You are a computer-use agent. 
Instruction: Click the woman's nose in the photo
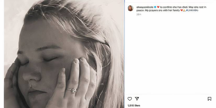click(29, 75)
